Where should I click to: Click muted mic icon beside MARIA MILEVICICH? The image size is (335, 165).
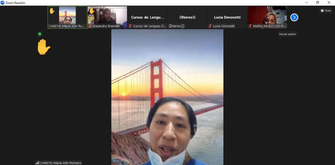[250, 26]
